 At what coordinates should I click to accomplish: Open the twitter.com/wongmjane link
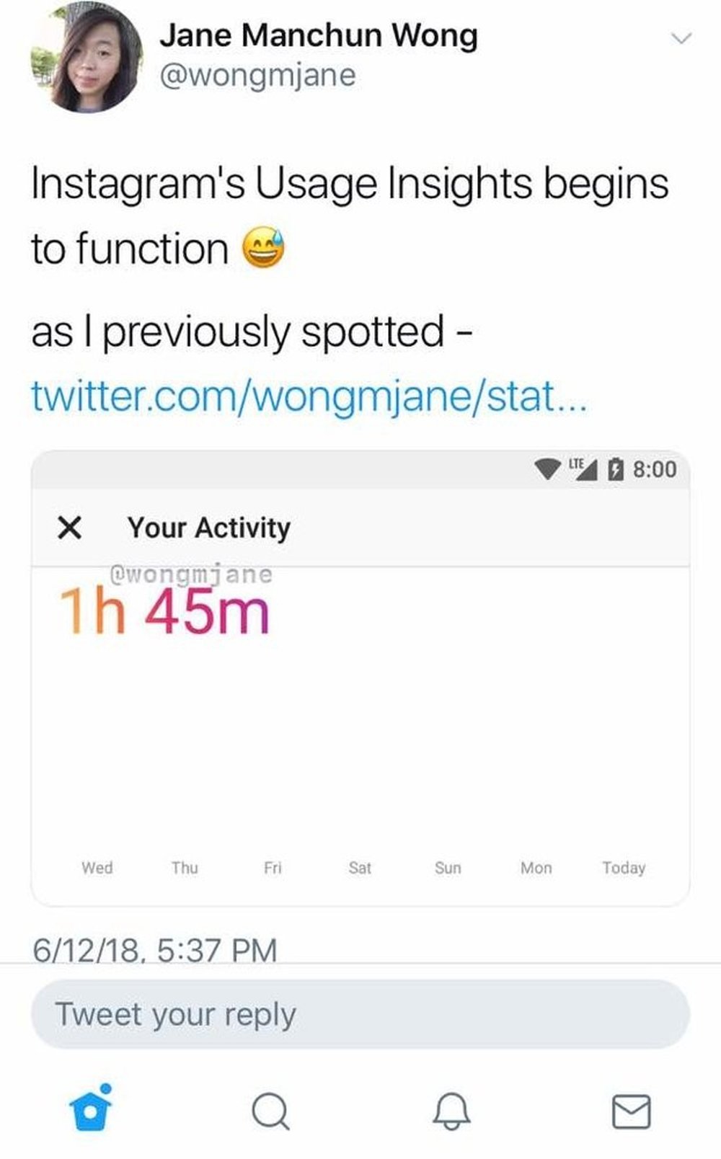click(309, 396)
